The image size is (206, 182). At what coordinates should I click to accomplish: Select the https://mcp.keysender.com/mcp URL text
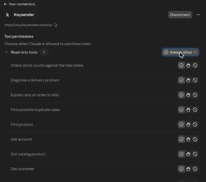click(x=28, y=25)
